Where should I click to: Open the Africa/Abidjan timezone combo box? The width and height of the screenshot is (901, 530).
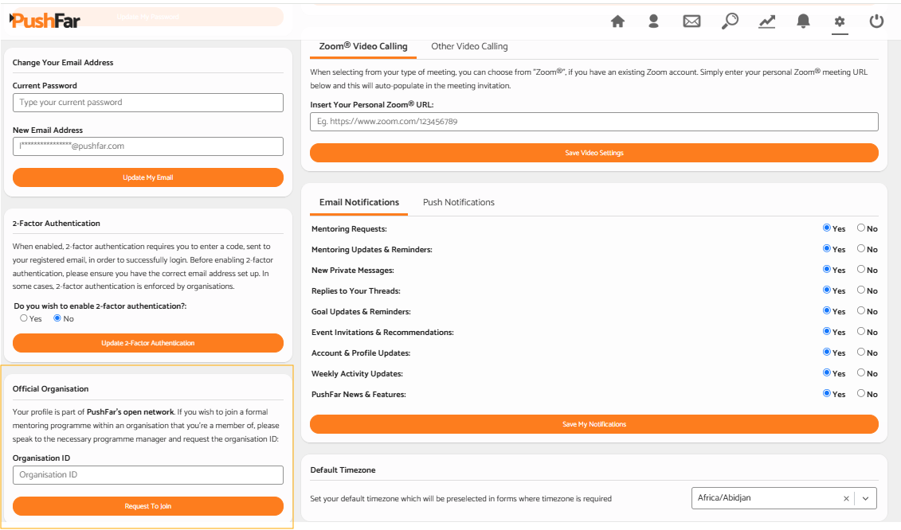click(784, 498)
